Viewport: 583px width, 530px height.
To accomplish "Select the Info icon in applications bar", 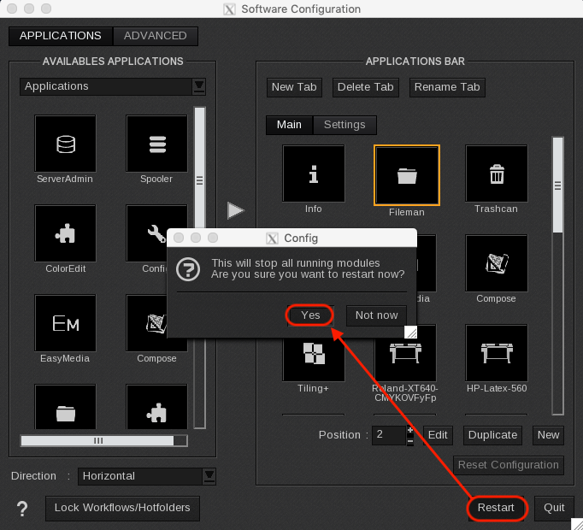I will (314, 174).
